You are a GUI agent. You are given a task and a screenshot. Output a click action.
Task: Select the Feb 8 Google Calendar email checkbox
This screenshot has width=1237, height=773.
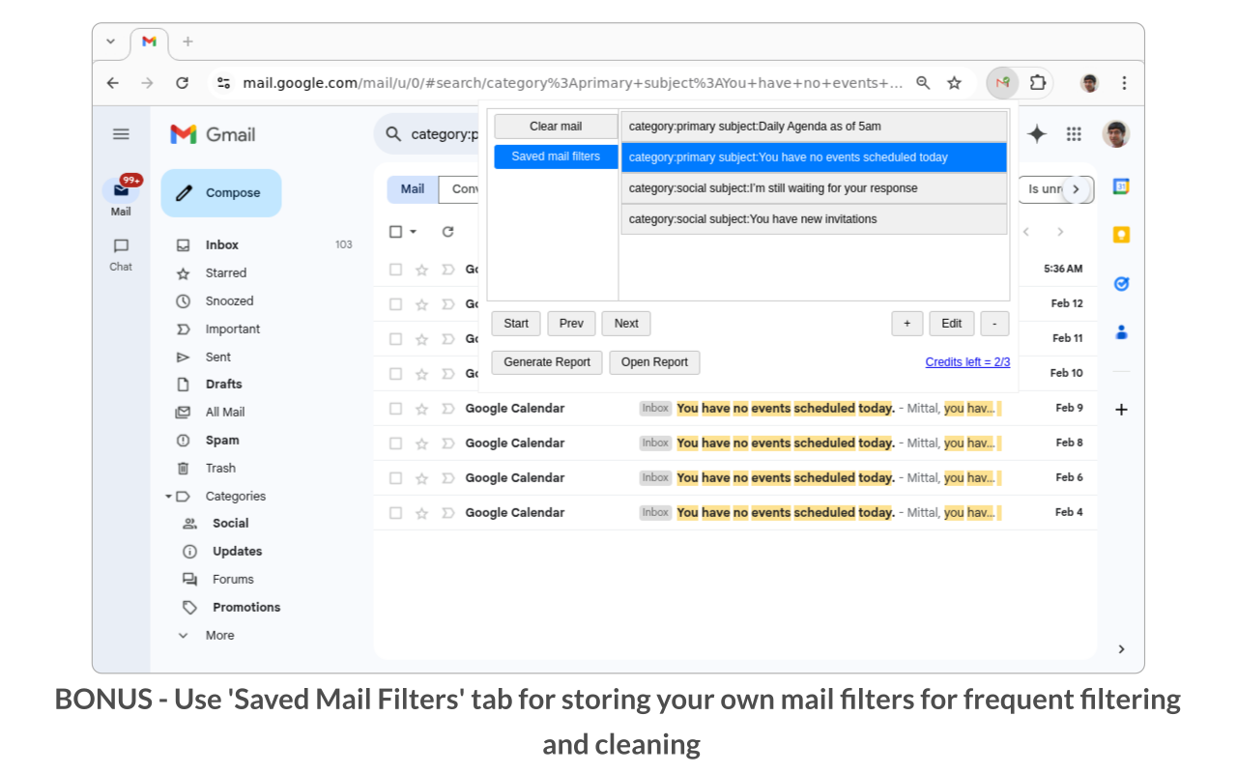click(395, 444)
